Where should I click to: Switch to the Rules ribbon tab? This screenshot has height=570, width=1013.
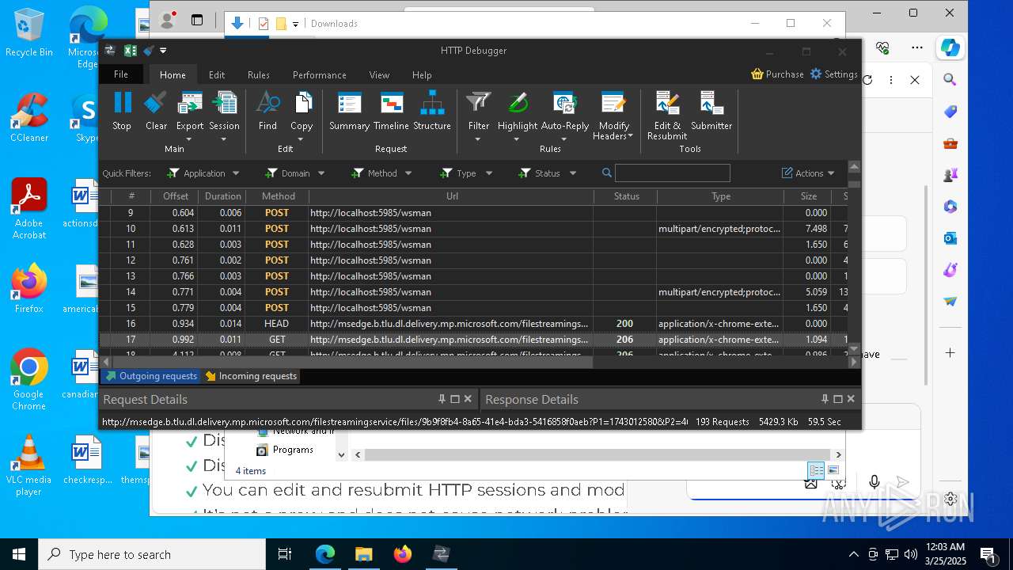(259, 75)
